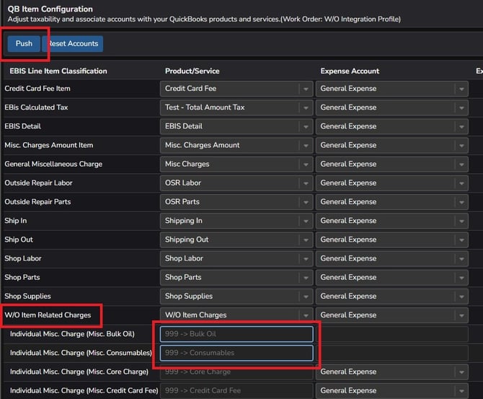Click the 999 -> Bulk Oil field

coord(236,334)
